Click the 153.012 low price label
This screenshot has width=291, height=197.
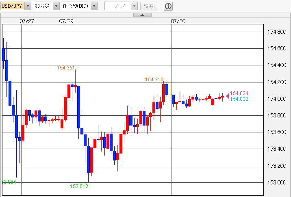79,186
